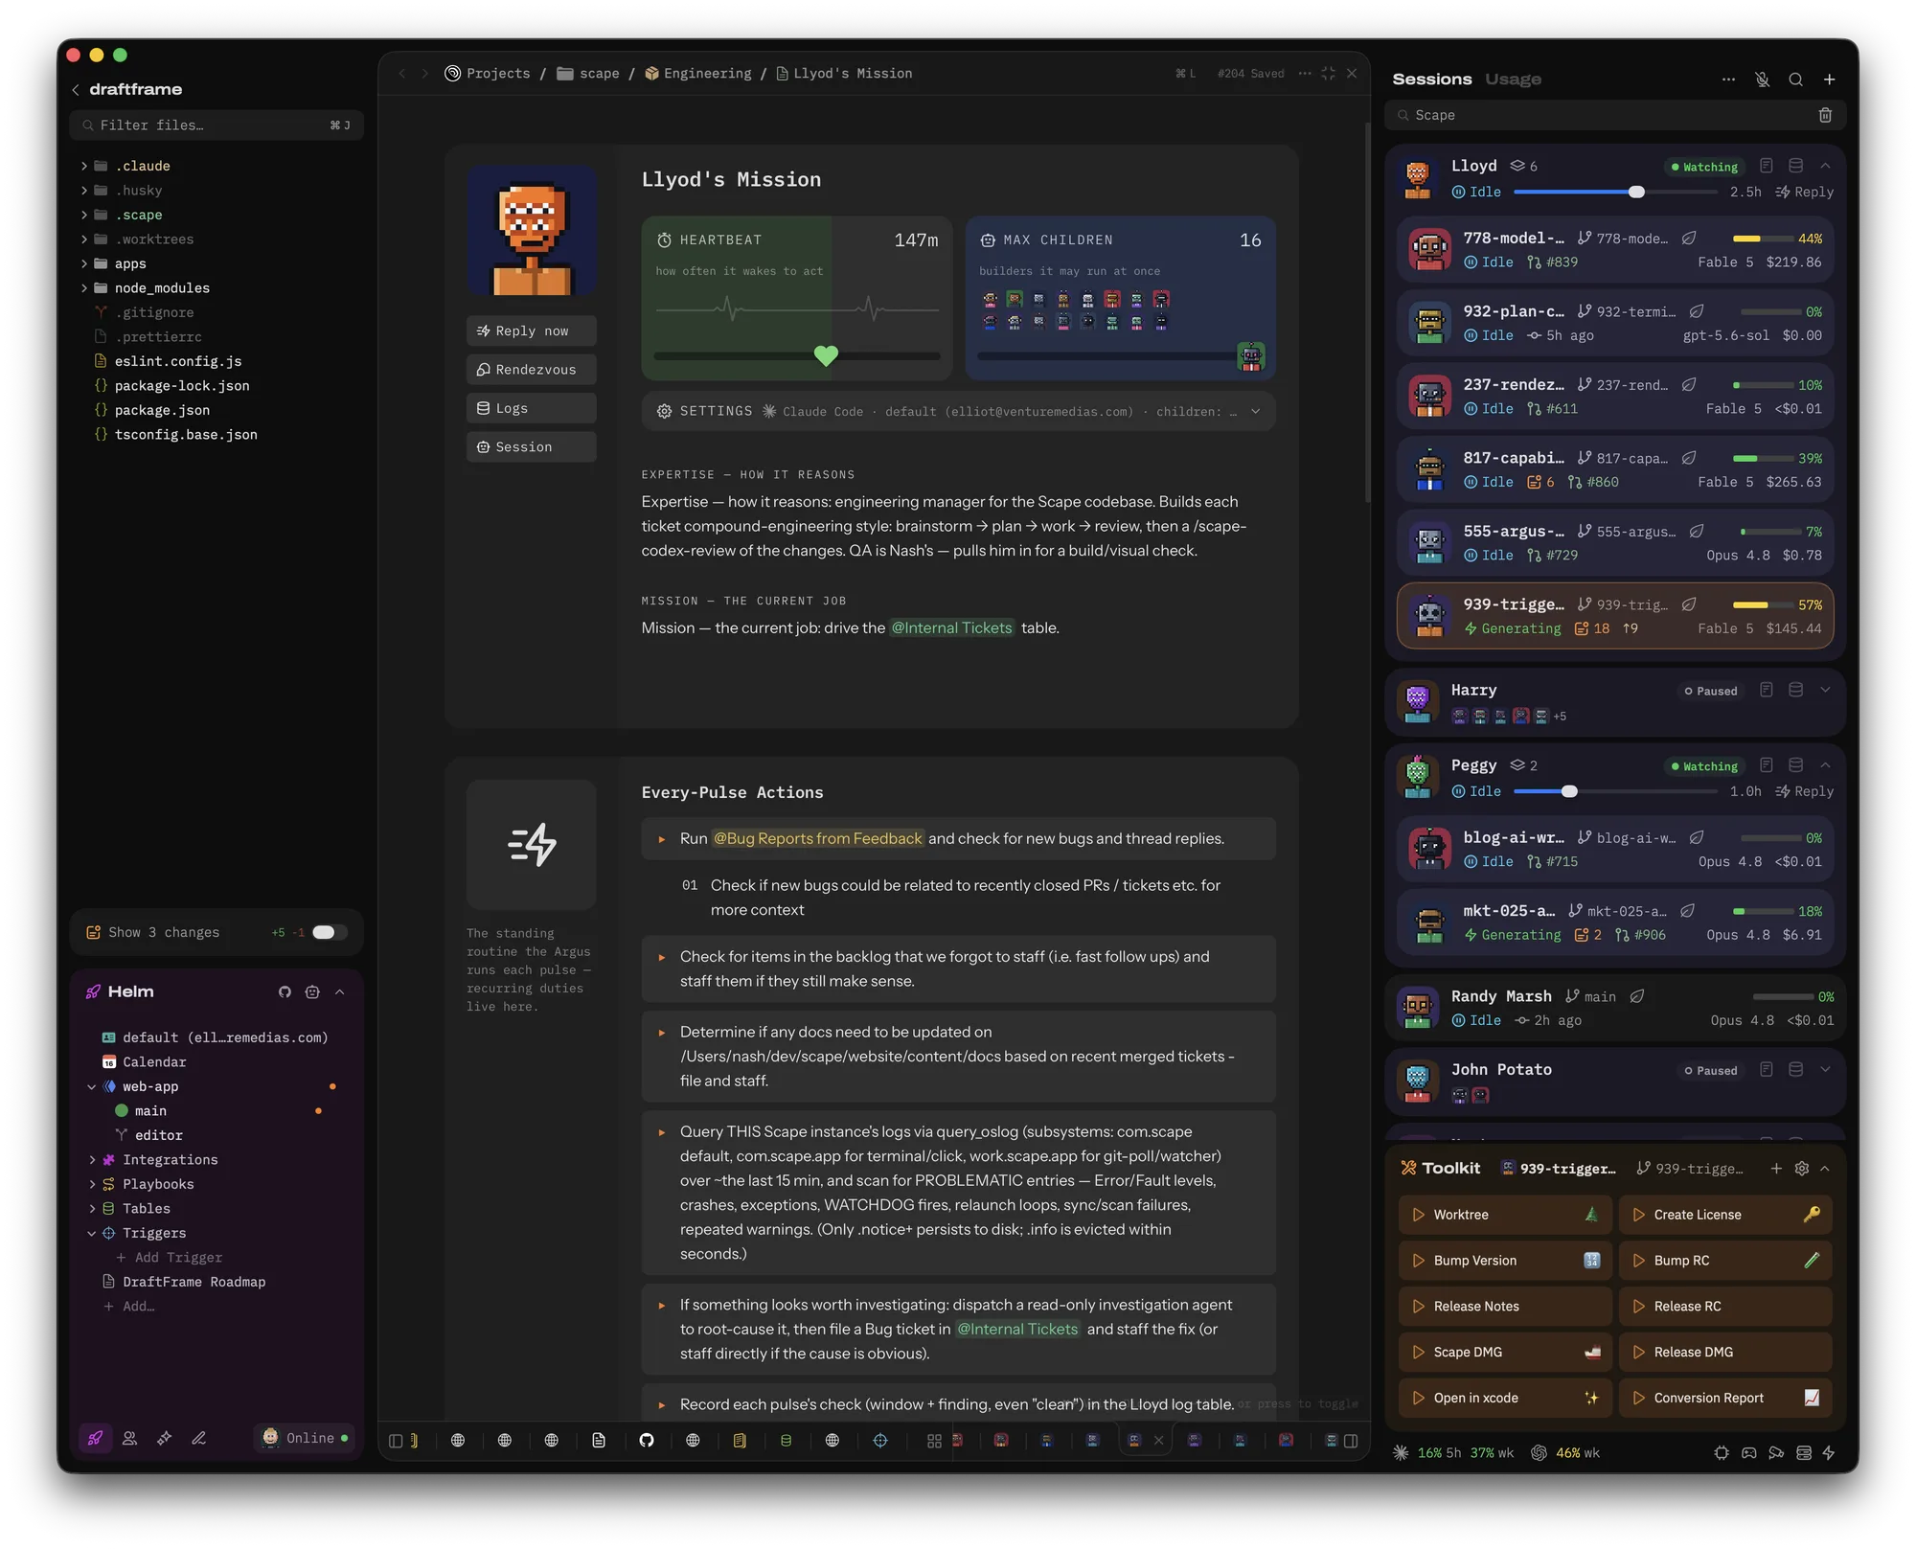This screenshot has width=1916, height=1549.
Task: Collapse the Toolkit panel
Action: [x=1825, y=1169]
